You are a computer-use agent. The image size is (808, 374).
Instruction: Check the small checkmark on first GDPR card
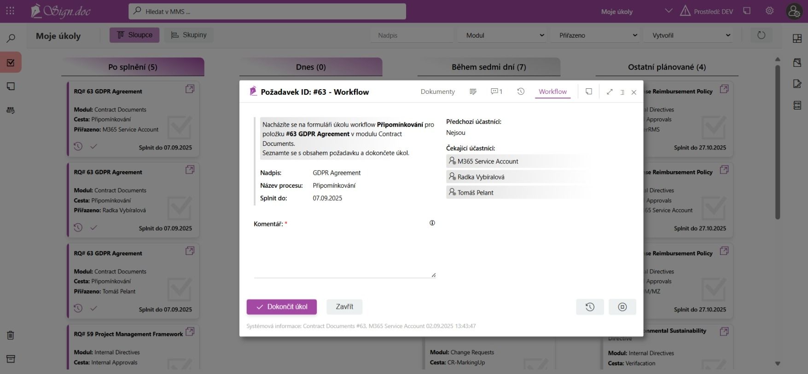[x=93, y=147]
